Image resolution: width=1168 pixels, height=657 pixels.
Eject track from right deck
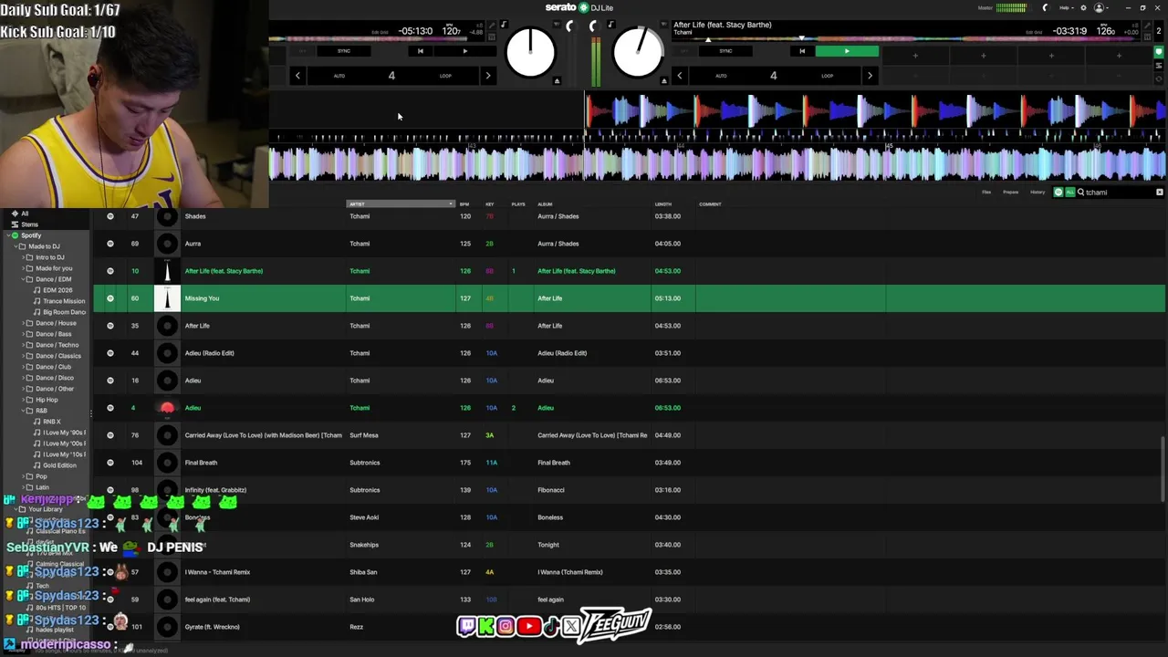tap(663, 81)
